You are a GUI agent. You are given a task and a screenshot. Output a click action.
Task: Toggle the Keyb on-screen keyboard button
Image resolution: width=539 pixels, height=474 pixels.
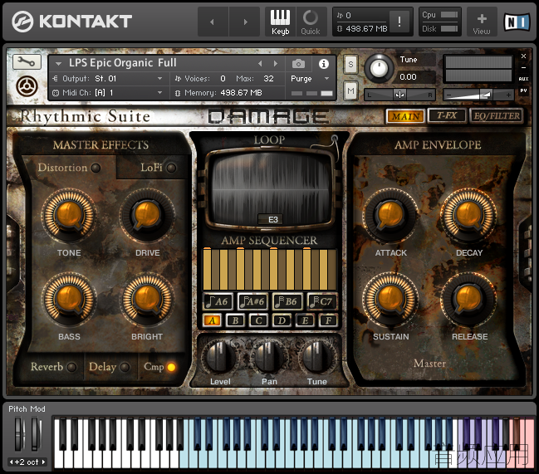[x=280, y=22]
